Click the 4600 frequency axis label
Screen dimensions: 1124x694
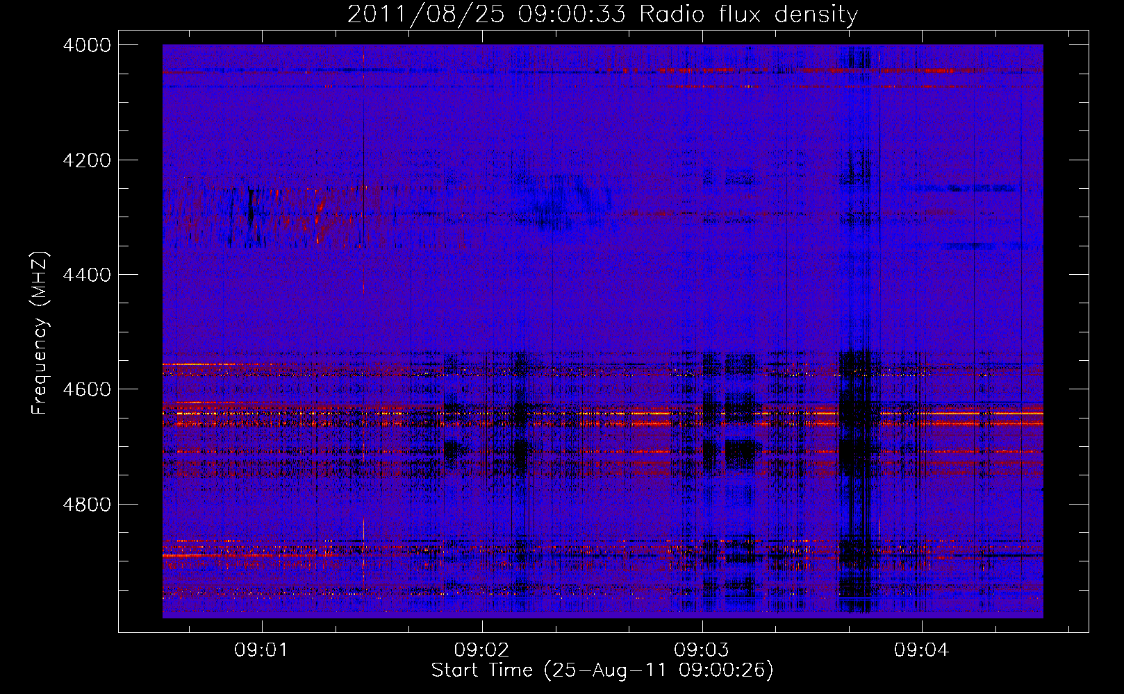87,389
